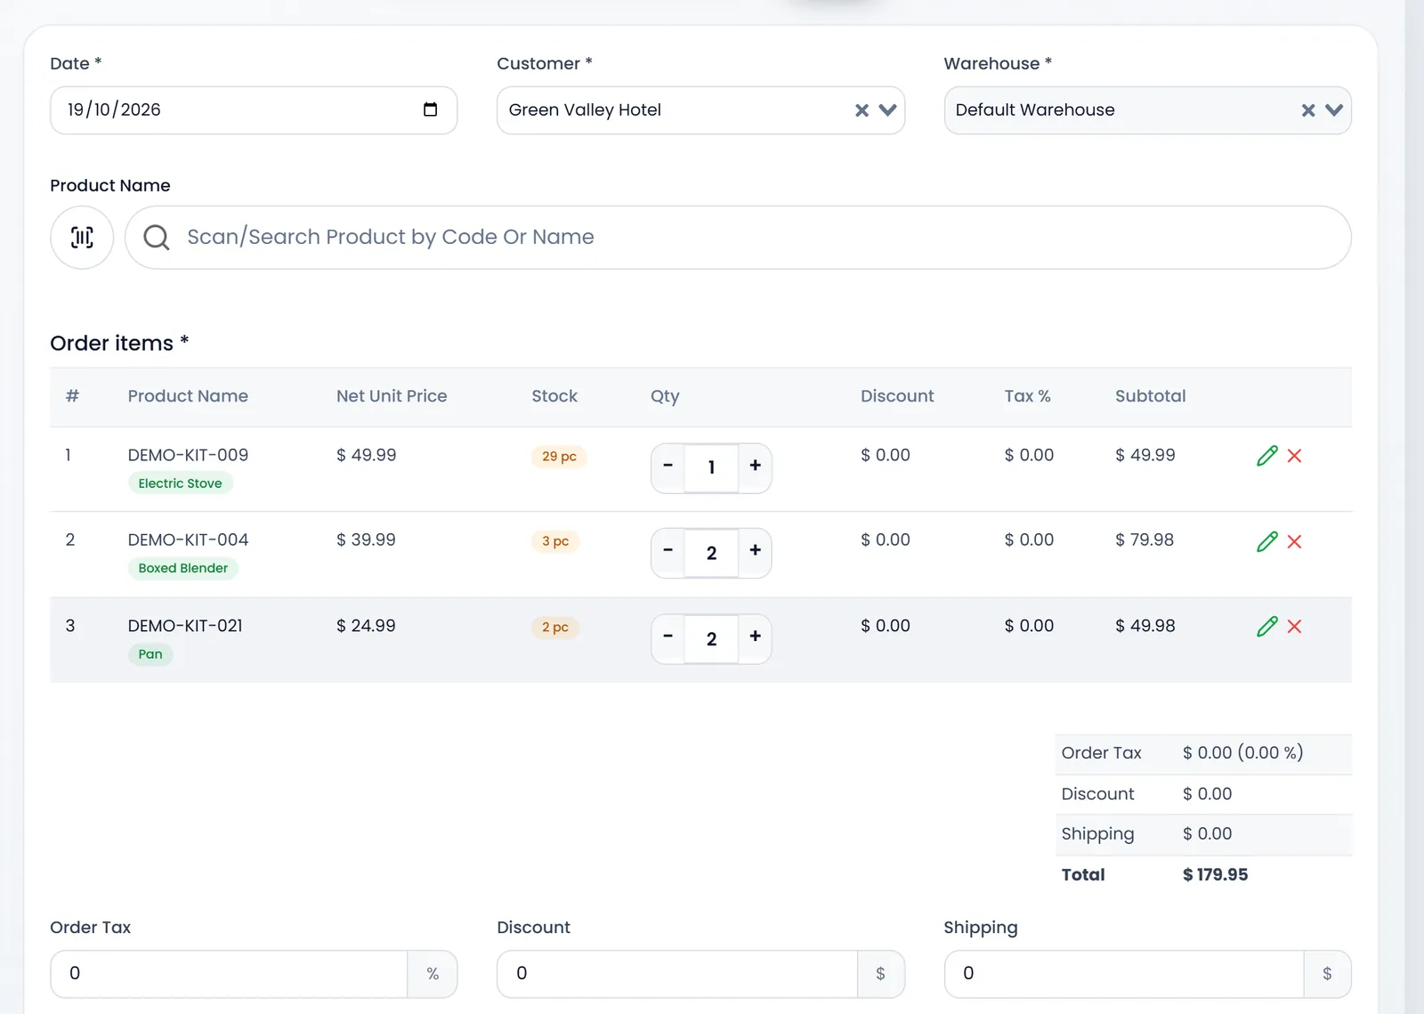Click the DEMO-KIT-009 quantity field
Screen dimensions: 1424x1014
(x=711, y=467)
